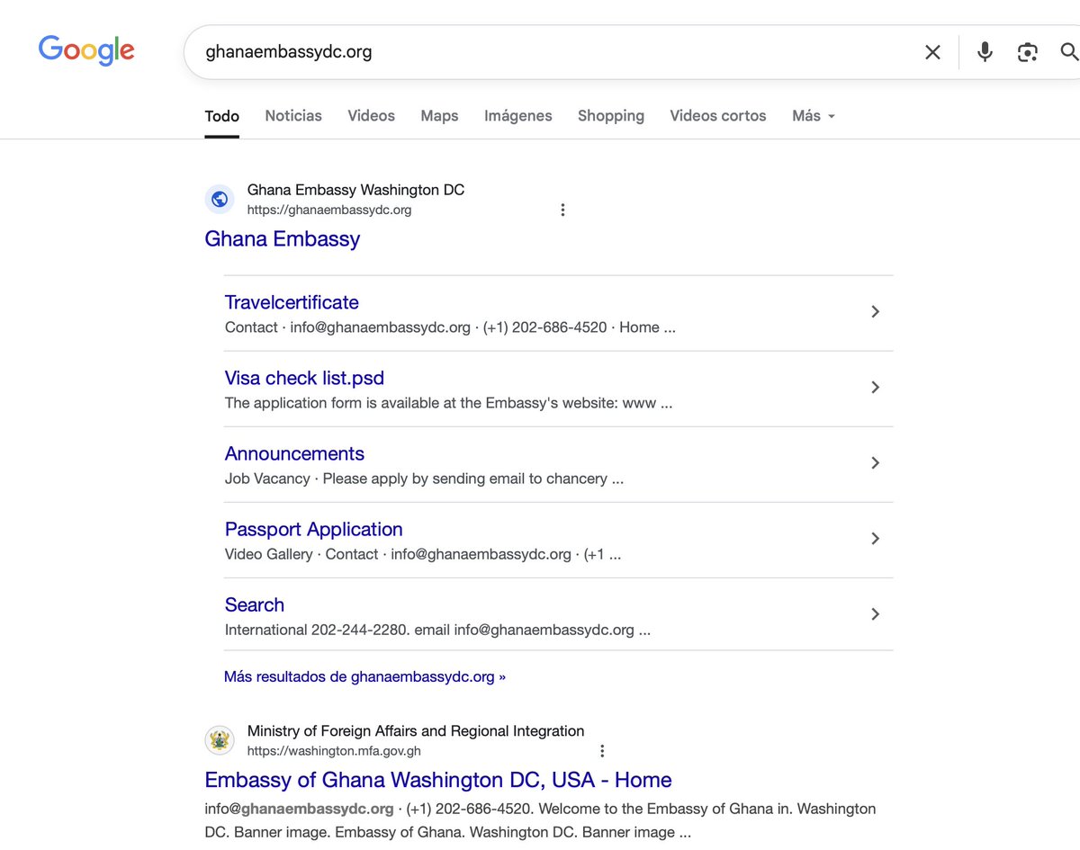
Task: Click the https://ghanaembassydc.org URL text
Action: (x=329, y=210)
